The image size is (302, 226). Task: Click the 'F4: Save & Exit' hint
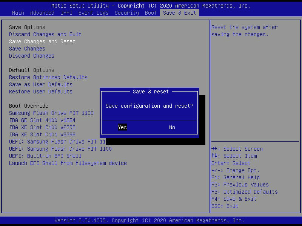tap(234, 199)
